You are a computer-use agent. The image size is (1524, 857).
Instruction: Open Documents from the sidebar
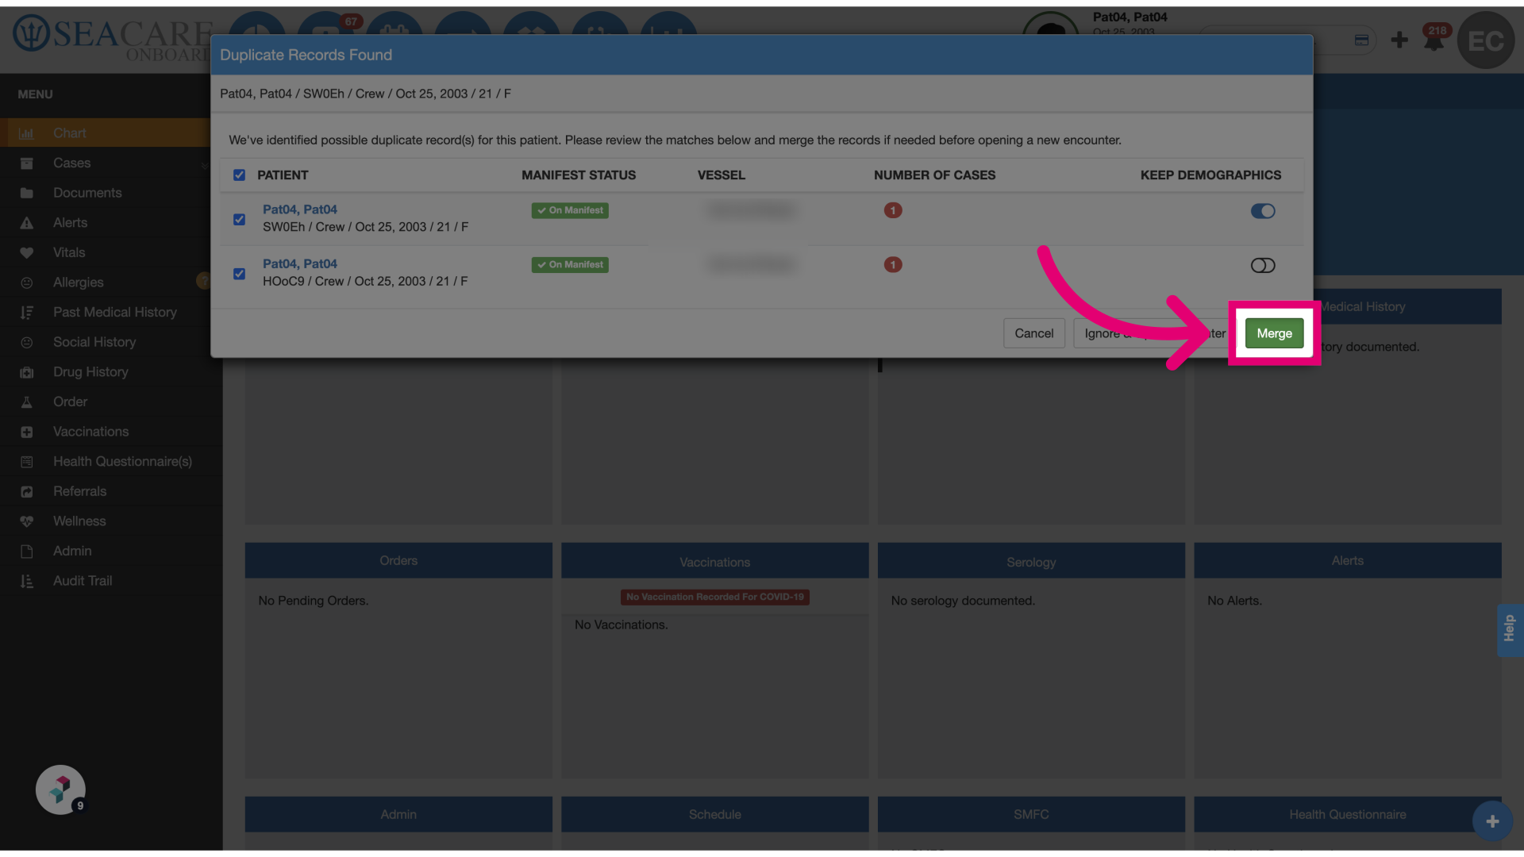point(87,193)
